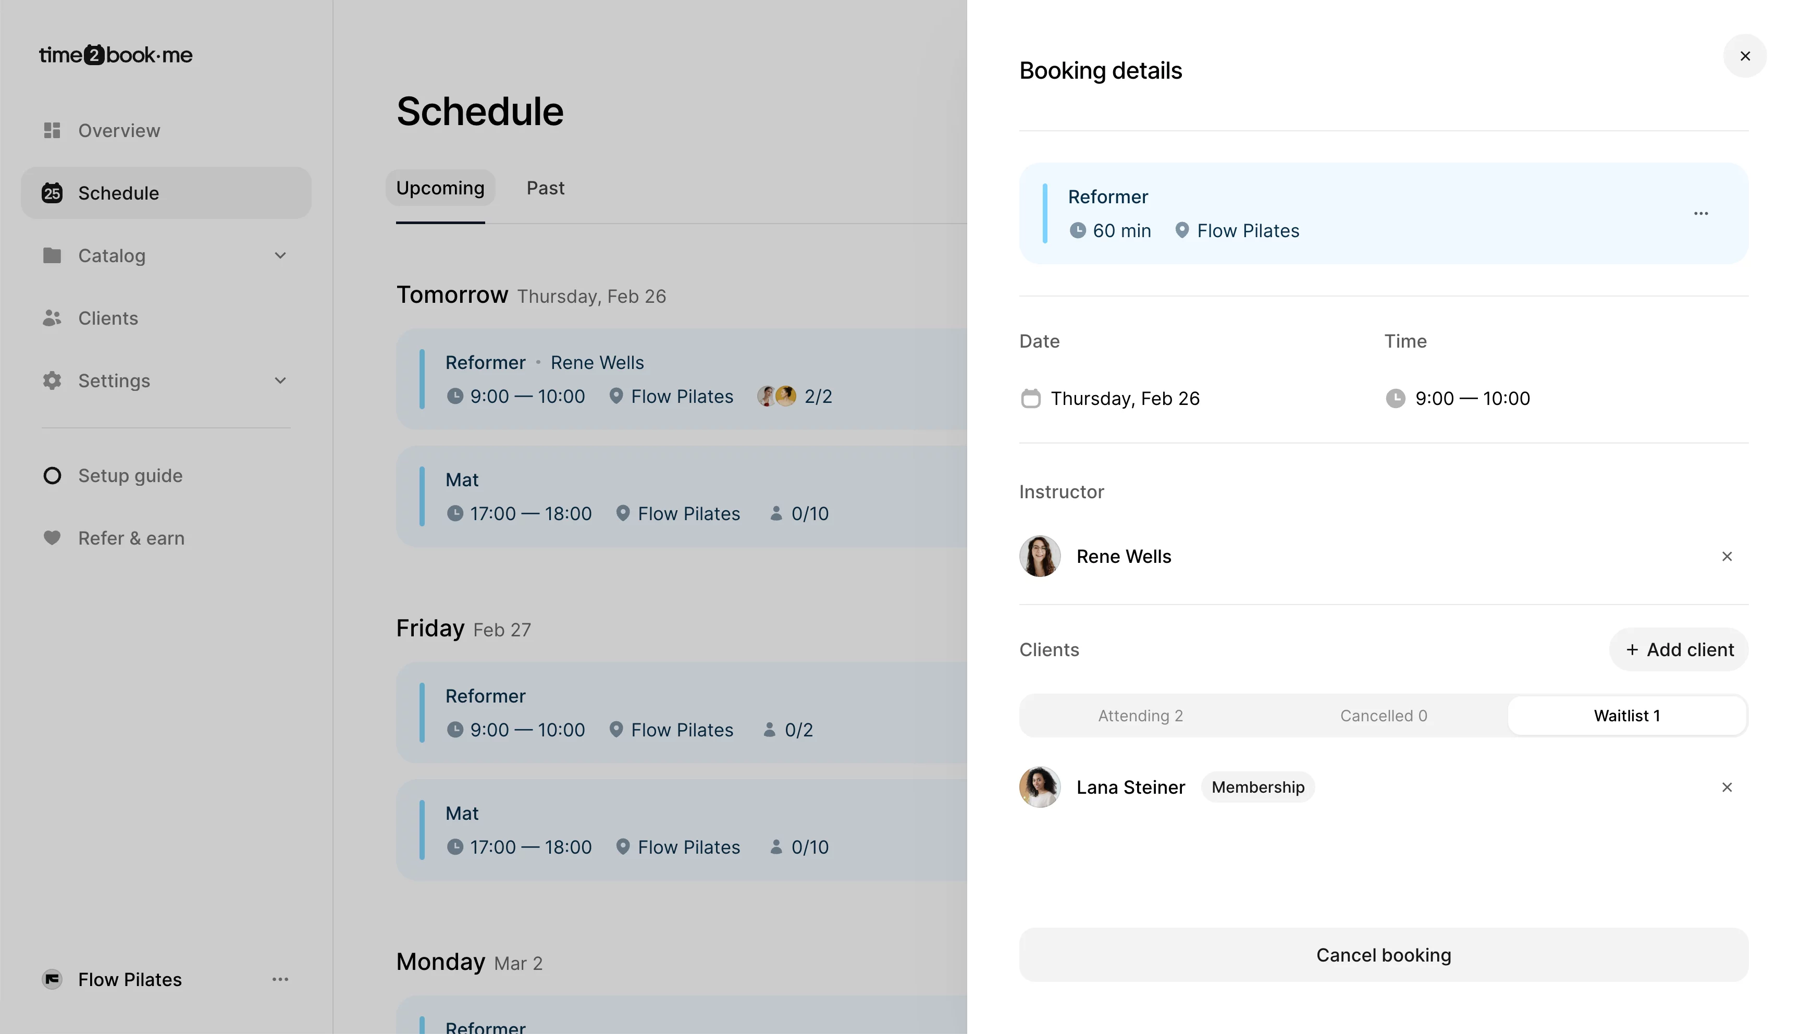The height and width of the screenshot is (1034, 1801).
Task: Open the Overview dashboard icon
Action: [52, 131]
